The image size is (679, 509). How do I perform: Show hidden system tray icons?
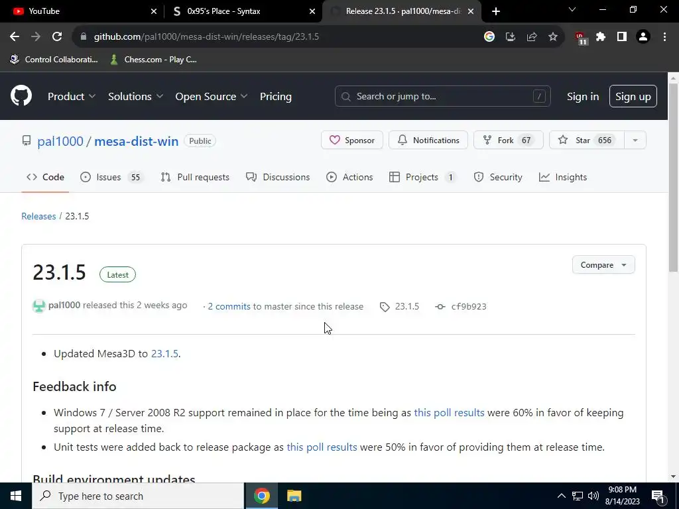click(x=561, y=496)
